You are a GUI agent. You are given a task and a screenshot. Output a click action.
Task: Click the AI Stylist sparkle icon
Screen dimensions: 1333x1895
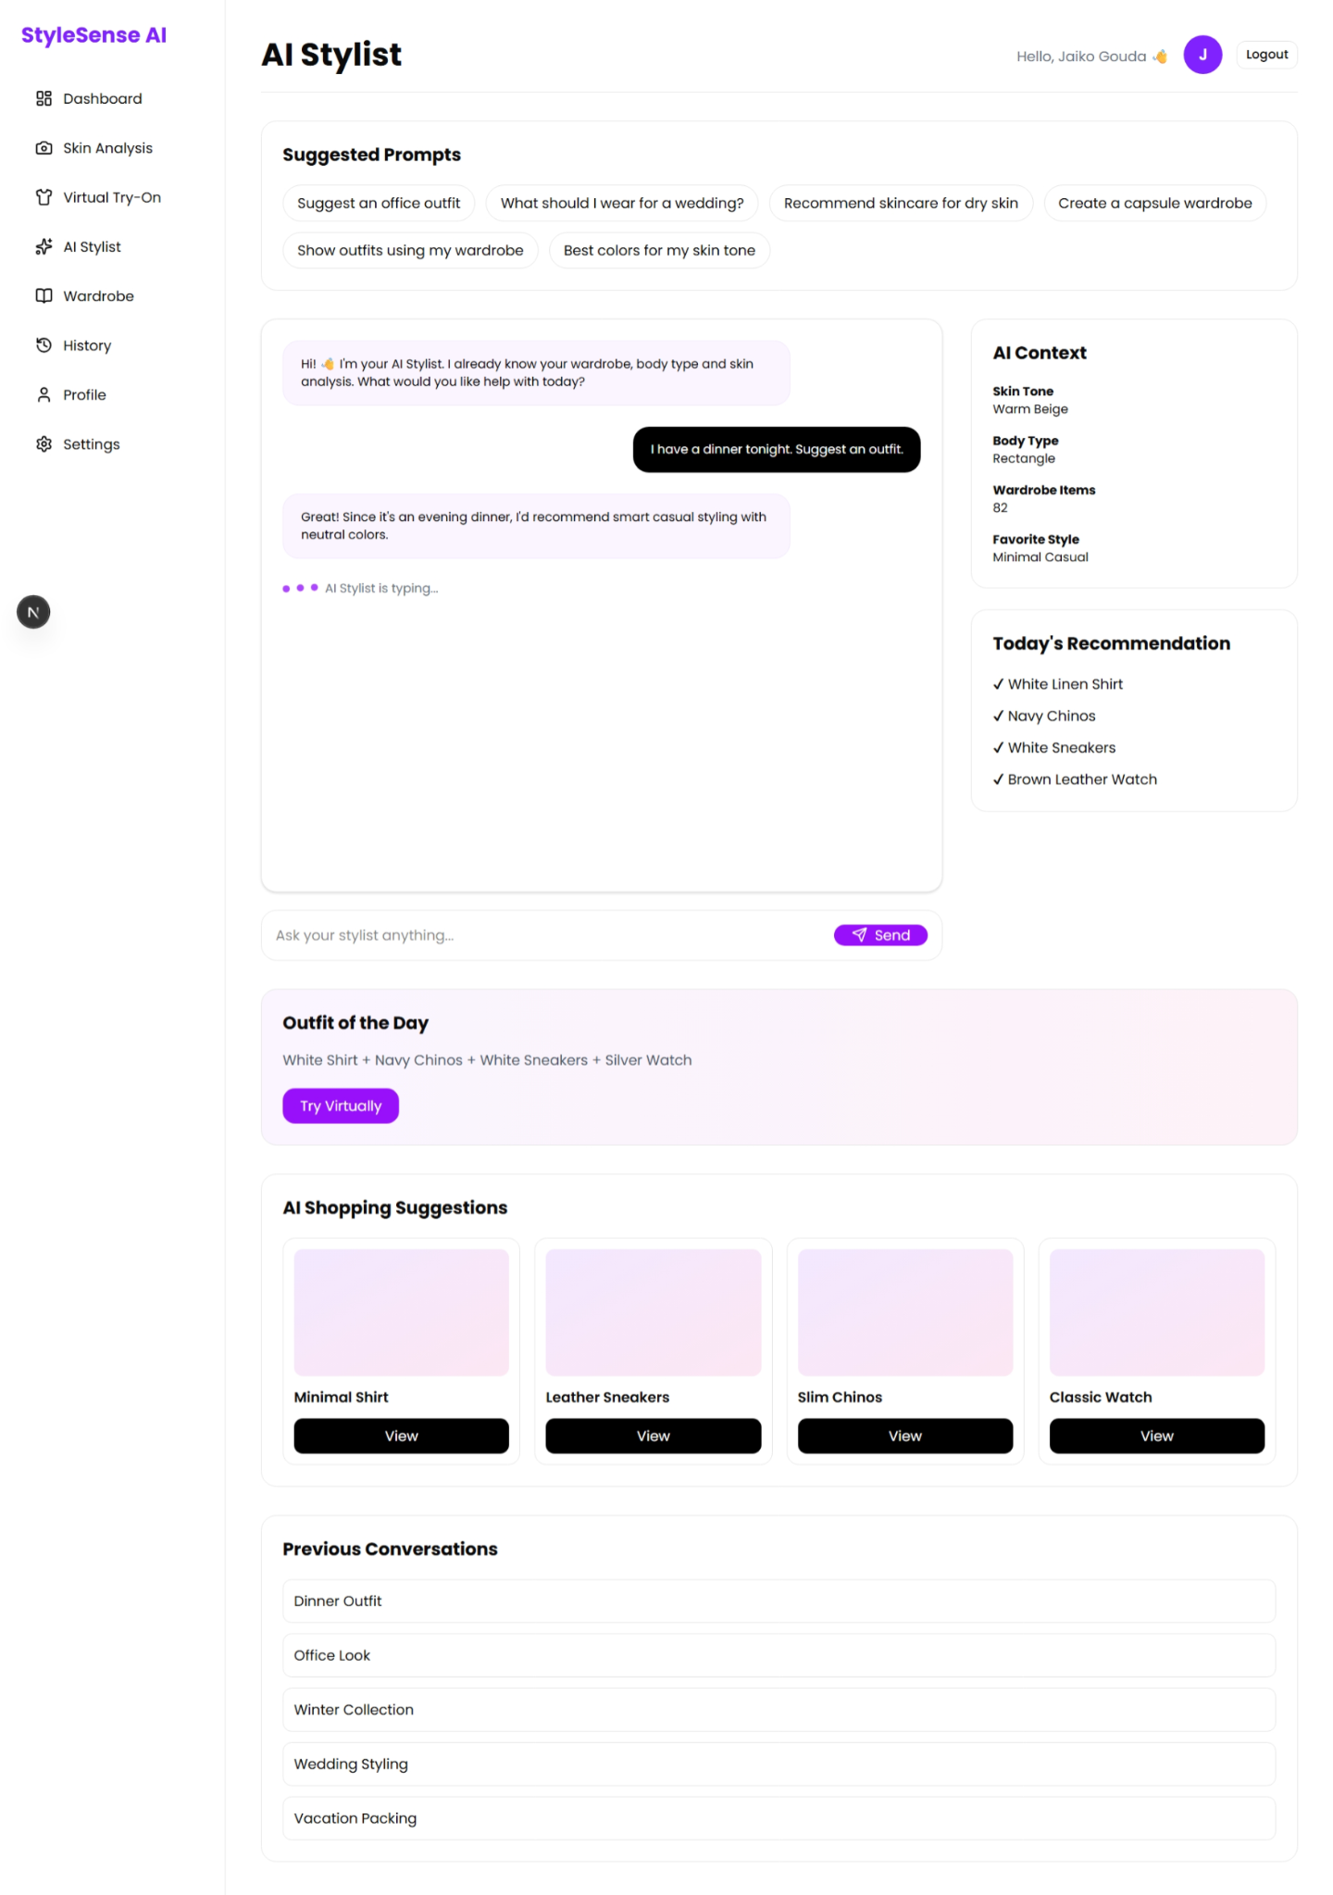pos(44,246)
